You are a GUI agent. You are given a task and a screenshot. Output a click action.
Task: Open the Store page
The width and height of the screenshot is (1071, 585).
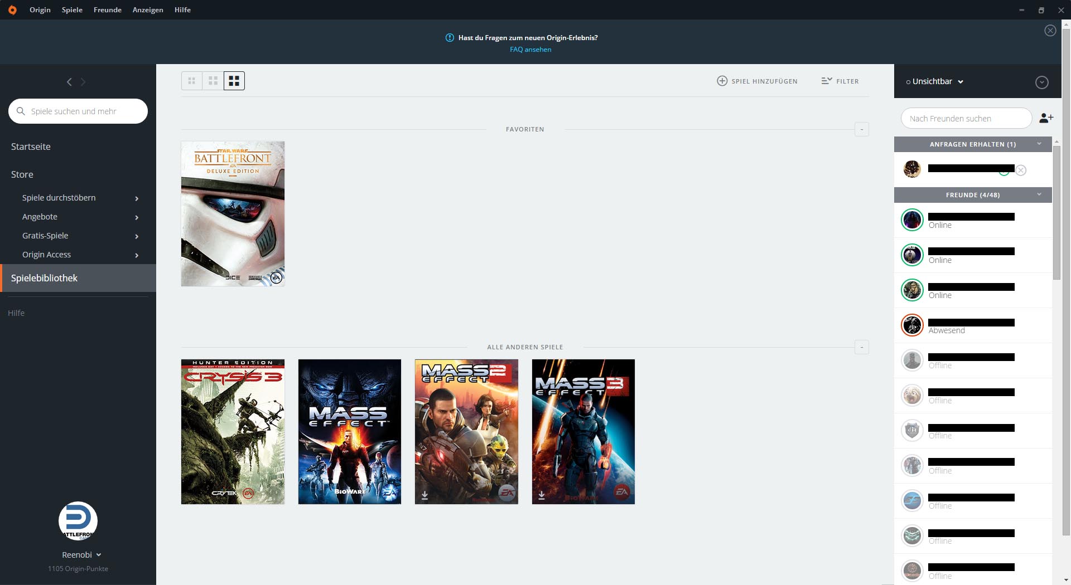pyautogui.click(x=22, y=174)
